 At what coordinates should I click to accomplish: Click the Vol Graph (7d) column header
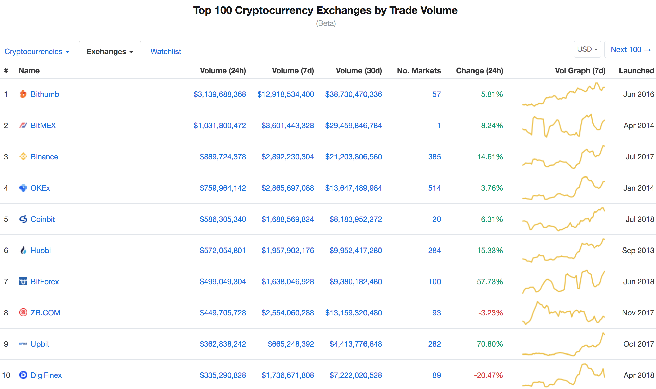580,70
